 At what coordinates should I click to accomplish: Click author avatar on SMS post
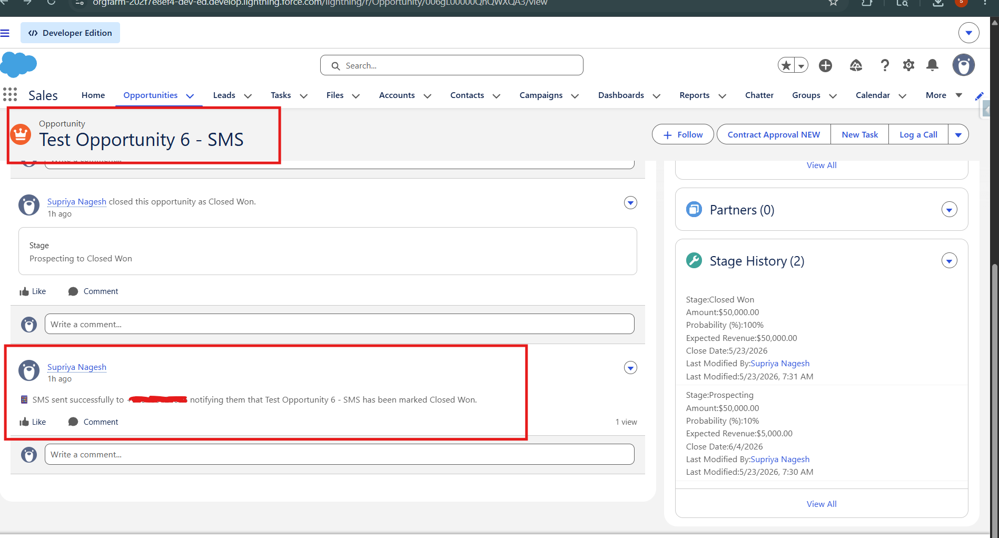[x=29, y=370]
